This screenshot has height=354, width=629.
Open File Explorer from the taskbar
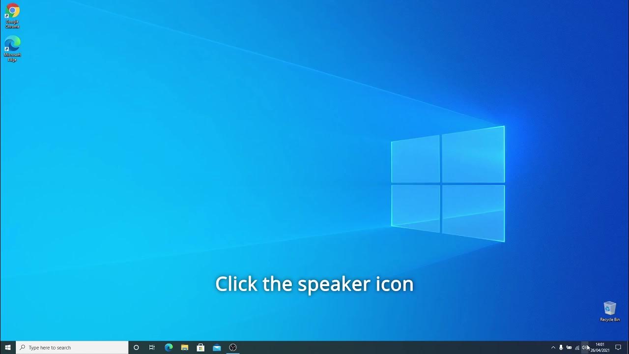(185, 348)
